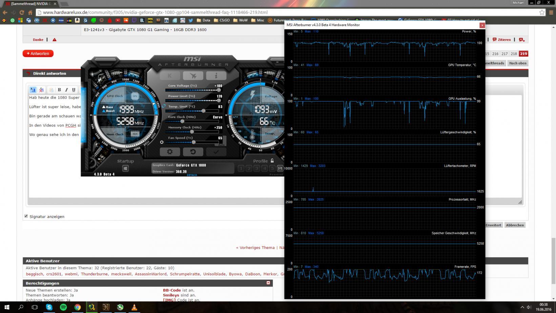
Task: Toggle Fan Speed Auto mode
Action: click(x=222, y=145)
